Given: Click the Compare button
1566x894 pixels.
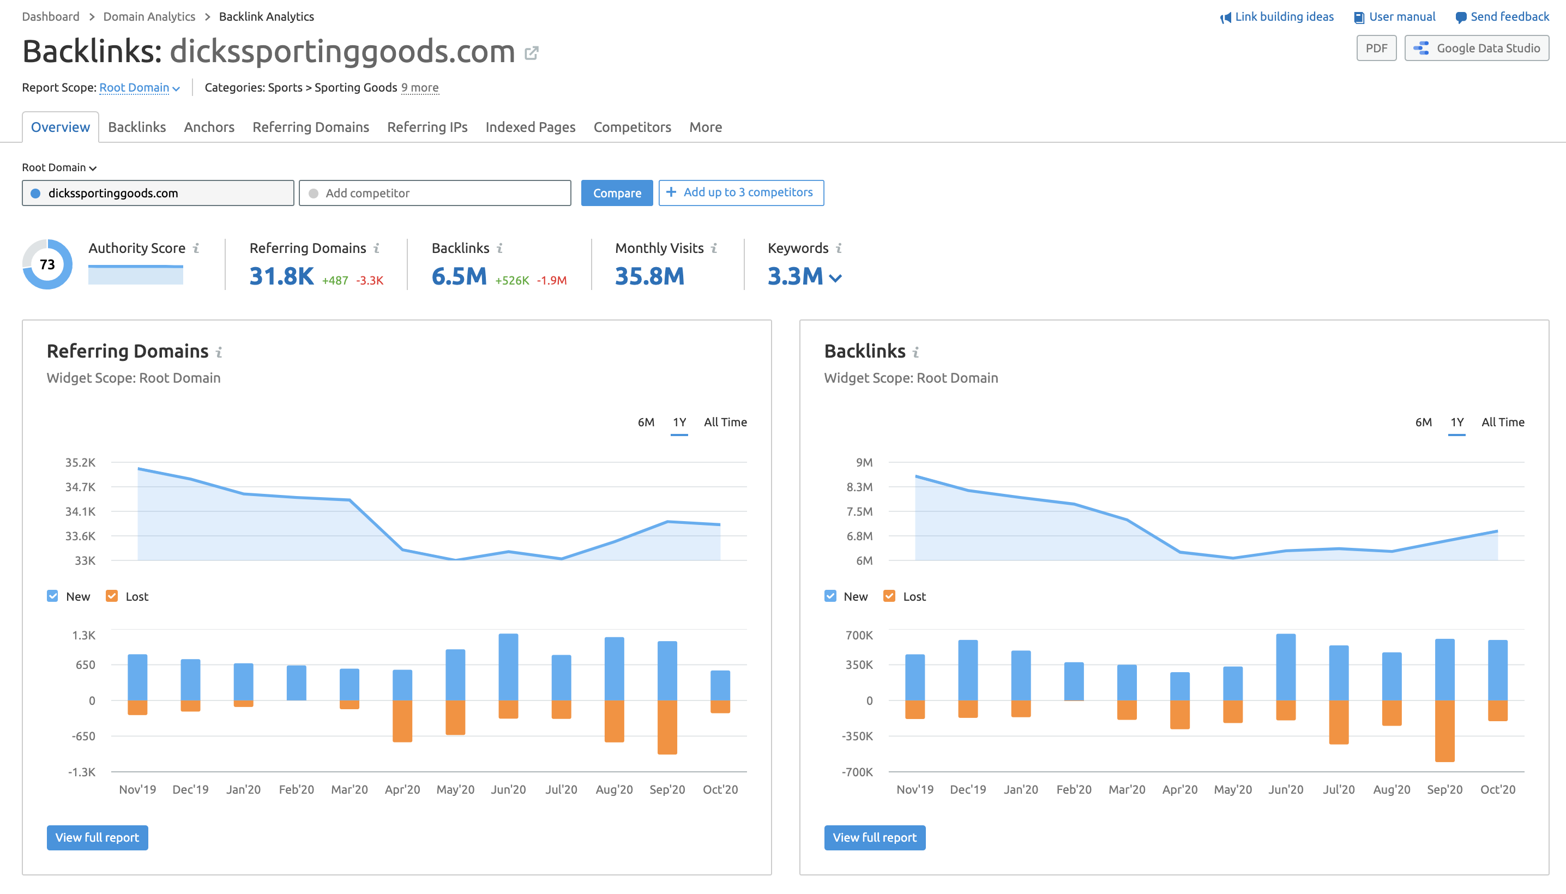Looking at the screenshot, I should pyautogui.click(x=614, y=192).
